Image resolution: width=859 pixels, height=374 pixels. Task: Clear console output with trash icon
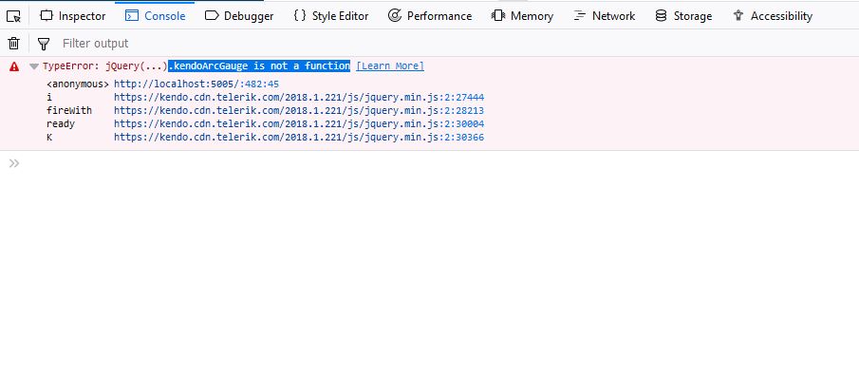pyautogui.click(x=13, y=44)
